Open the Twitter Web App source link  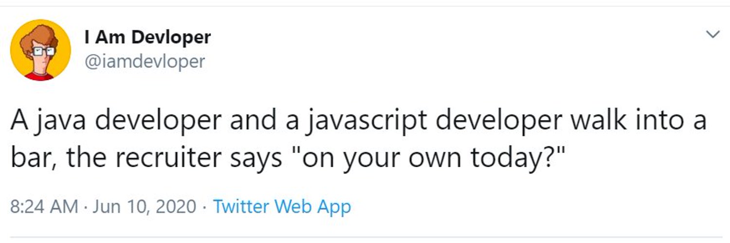click(282, 207)
